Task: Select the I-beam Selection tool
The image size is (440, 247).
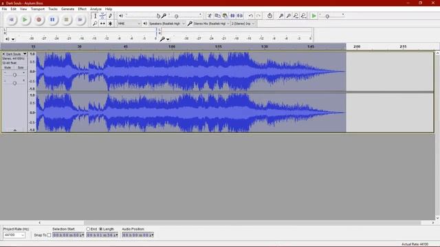Action: (x=95, y=16)
